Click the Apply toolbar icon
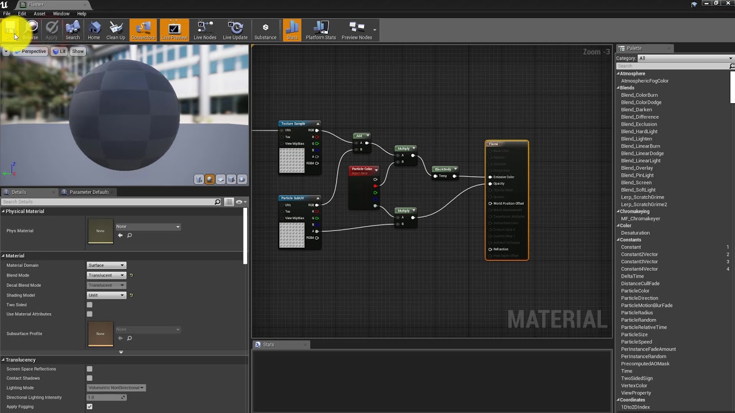Image resolution: width=735 pixels, height=413 pixels. (x=52, y=30)
